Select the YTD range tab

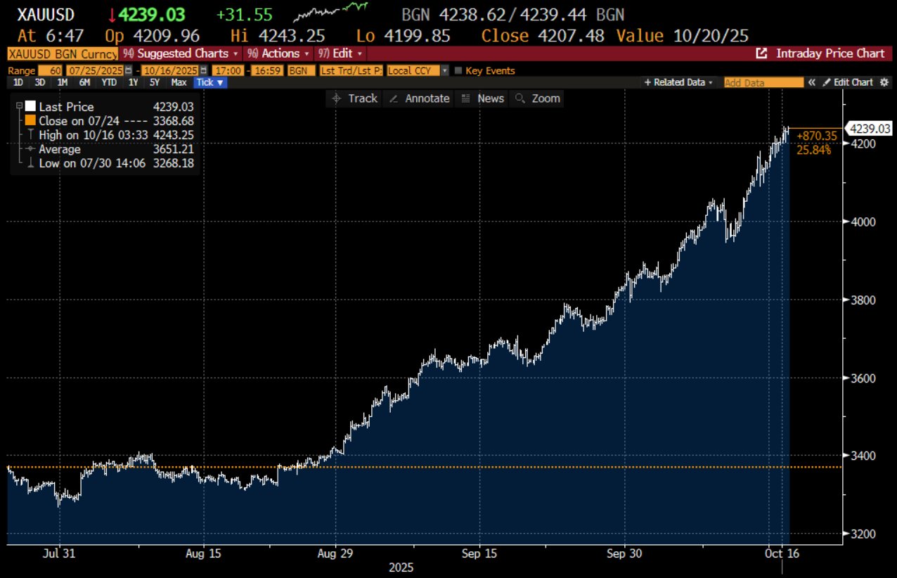point(109,82)
